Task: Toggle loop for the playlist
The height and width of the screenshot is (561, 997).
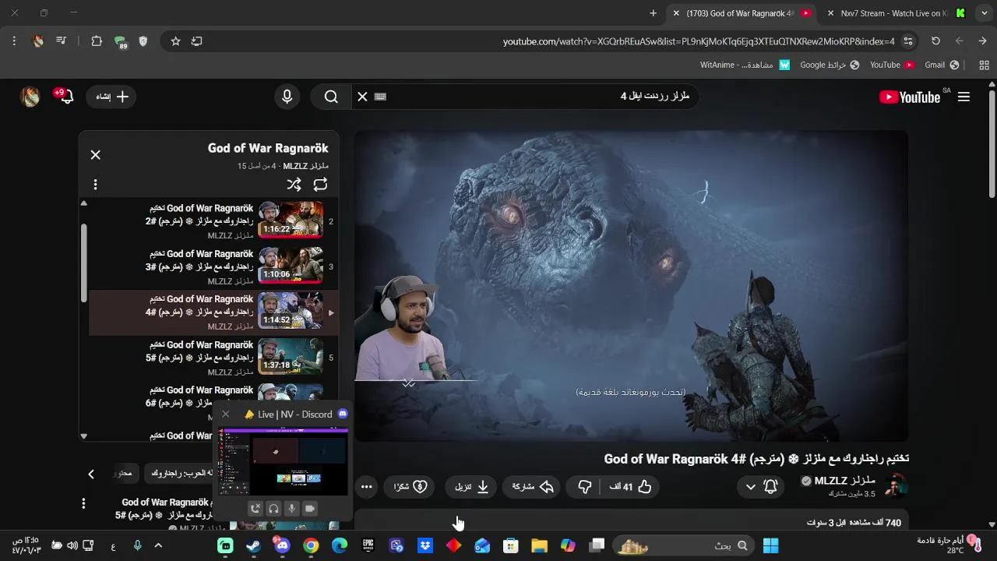Action: point(320,185)
